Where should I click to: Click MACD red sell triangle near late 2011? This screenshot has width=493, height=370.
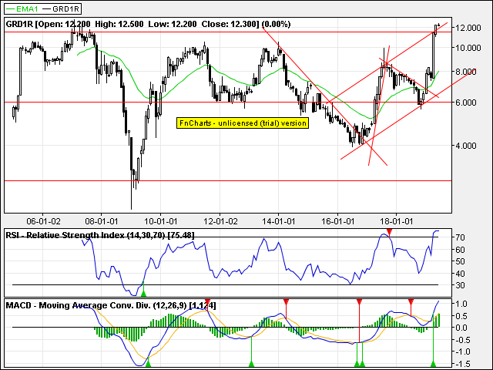pos(207,302)
